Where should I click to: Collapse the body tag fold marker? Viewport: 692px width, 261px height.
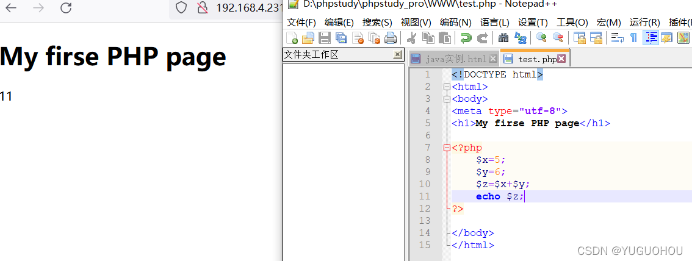tap(447, 99)
